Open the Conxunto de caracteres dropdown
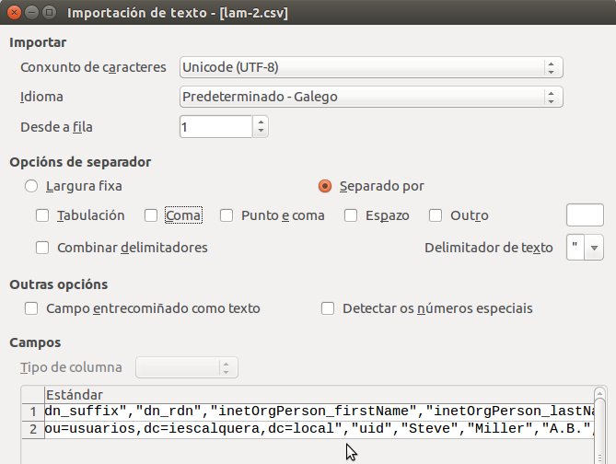 (x=371, y=67)
